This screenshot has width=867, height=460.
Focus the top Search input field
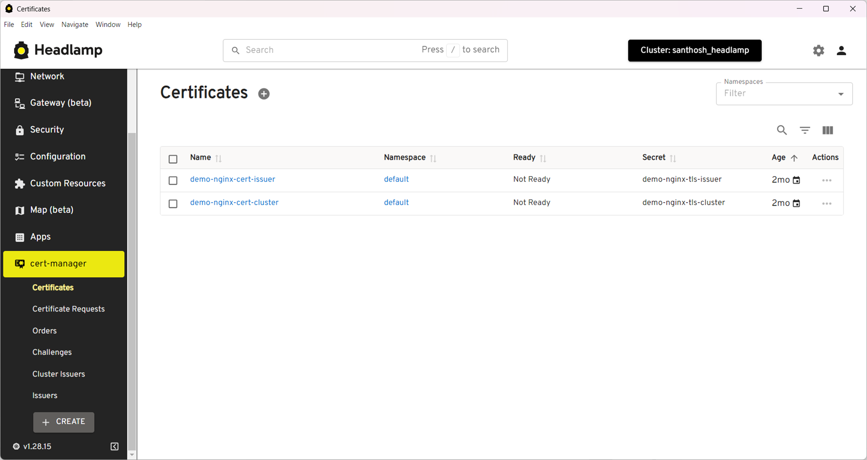pos(365,50)
